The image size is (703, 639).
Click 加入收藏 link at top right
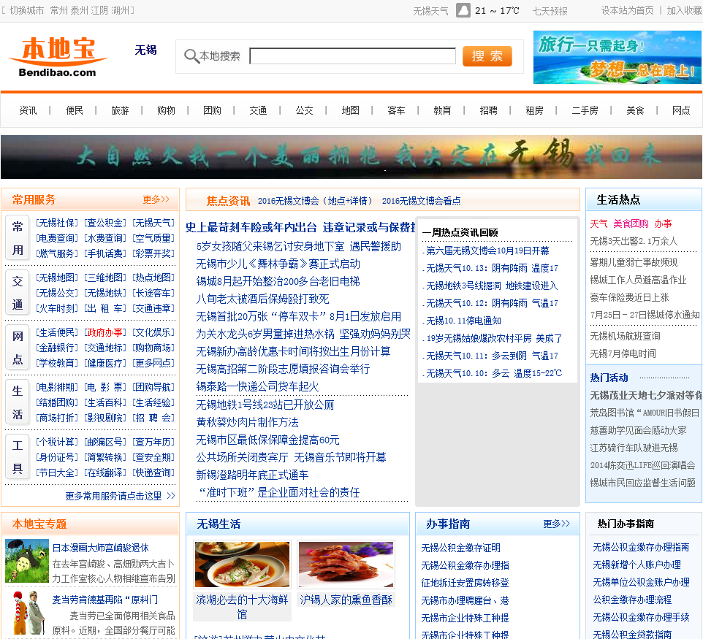coord(684,10)
